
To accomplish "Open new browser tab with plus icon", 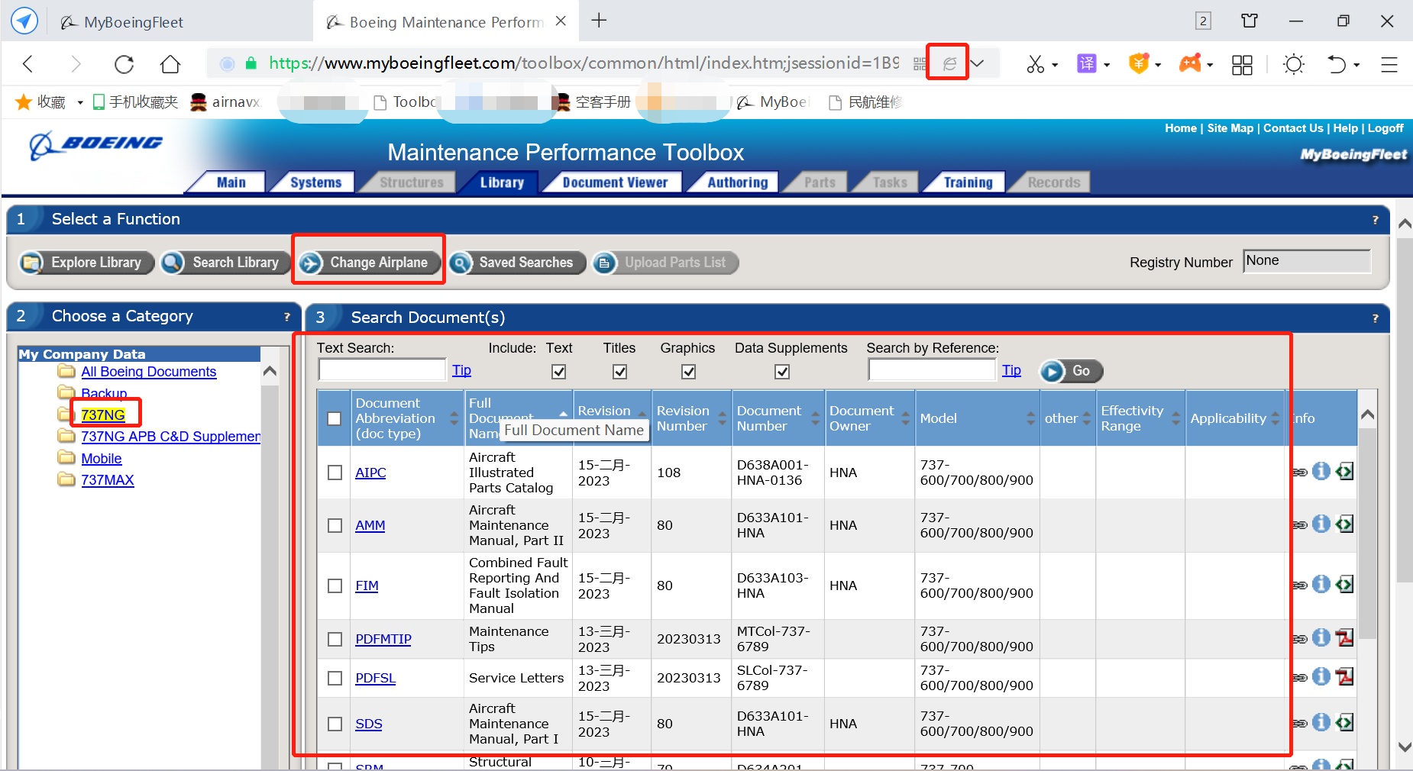I will [x=599, y=21].
